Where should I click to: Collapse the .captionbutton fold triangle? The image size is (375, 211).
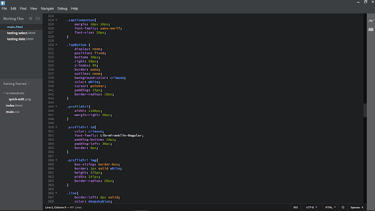56,20
